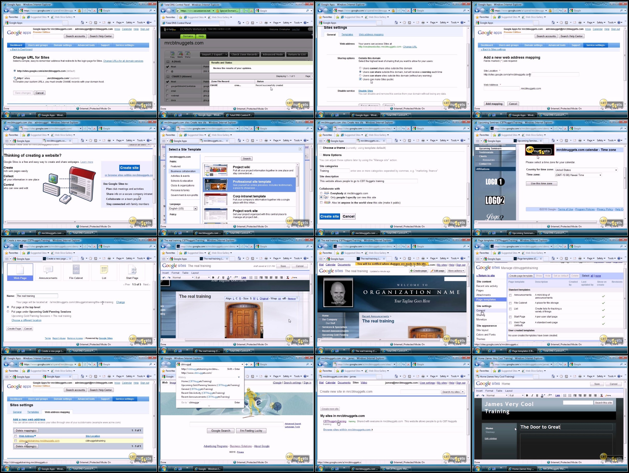Click blue 'Create site' on 'Thinking of creating a website'

(x=129, y=168)
